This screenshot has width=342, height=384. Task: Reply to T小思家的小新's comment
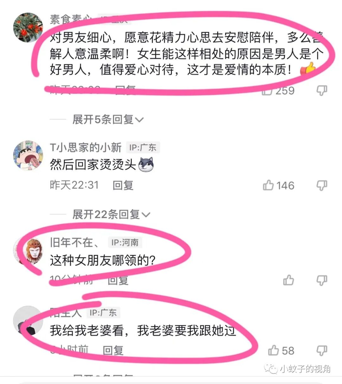click(x=123, y=185)
